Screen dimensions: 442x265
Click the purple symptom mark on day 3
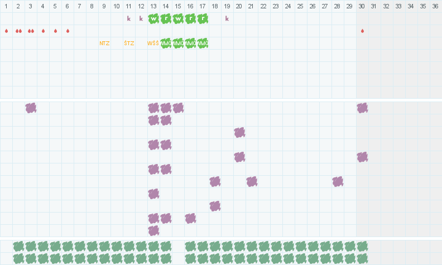point(31,108)
